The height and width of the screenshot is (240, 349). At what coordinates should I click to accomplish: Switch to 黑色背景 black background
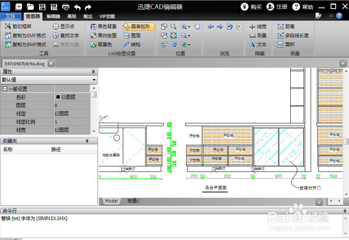point(104,27)
